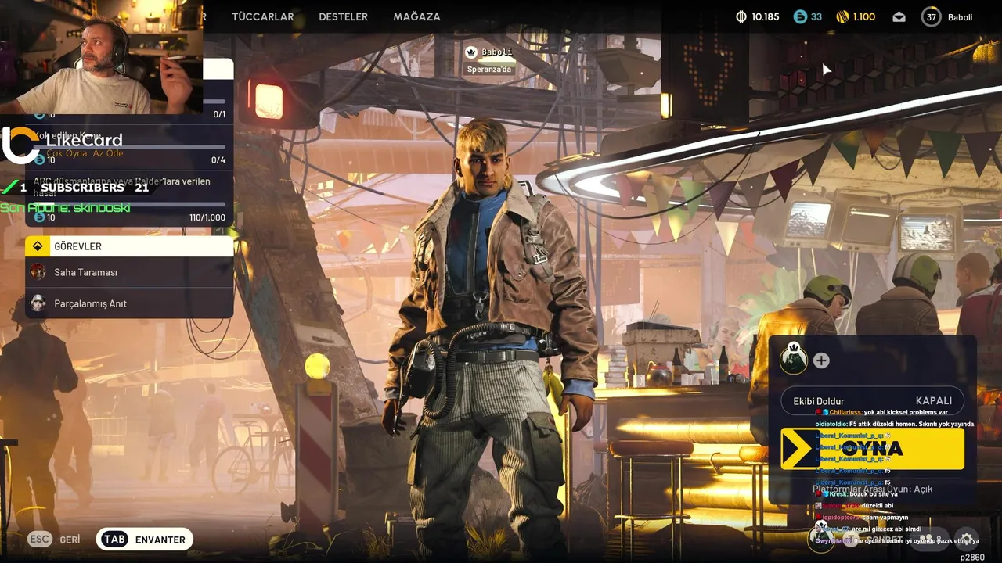Start a match with the OYNA button
The image size is (1002, 563).
(x=872, y=449)
